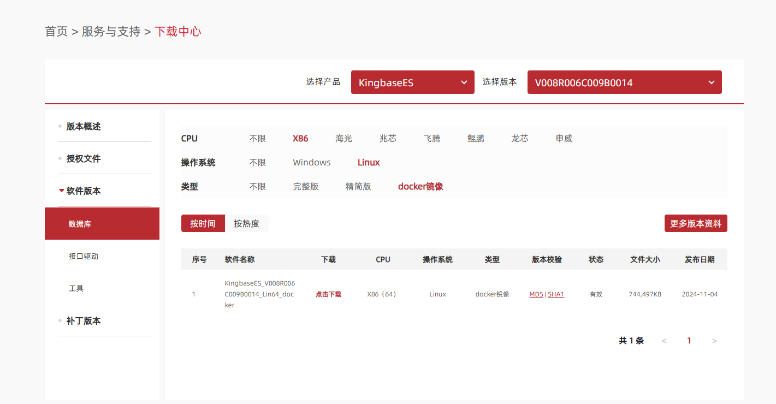
Task: Click the docker镜像 cell in the table row
Action: click(492, 294)
